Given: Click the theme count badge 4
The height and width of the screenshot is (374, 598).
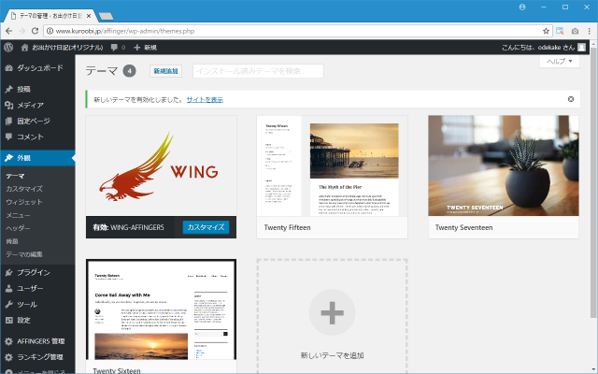Looking at the screenshot, I should click(x=129, y=71).
